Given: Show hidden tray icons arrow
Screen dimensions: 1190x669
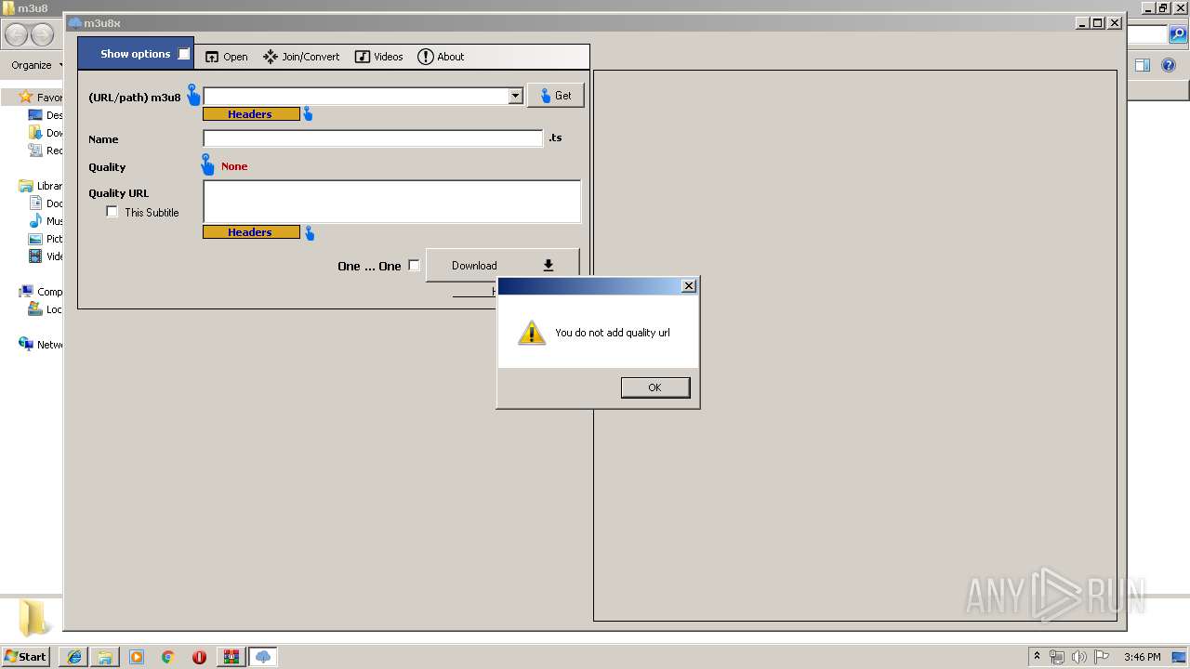Looking at the screenshot, I should (1037, 656).
